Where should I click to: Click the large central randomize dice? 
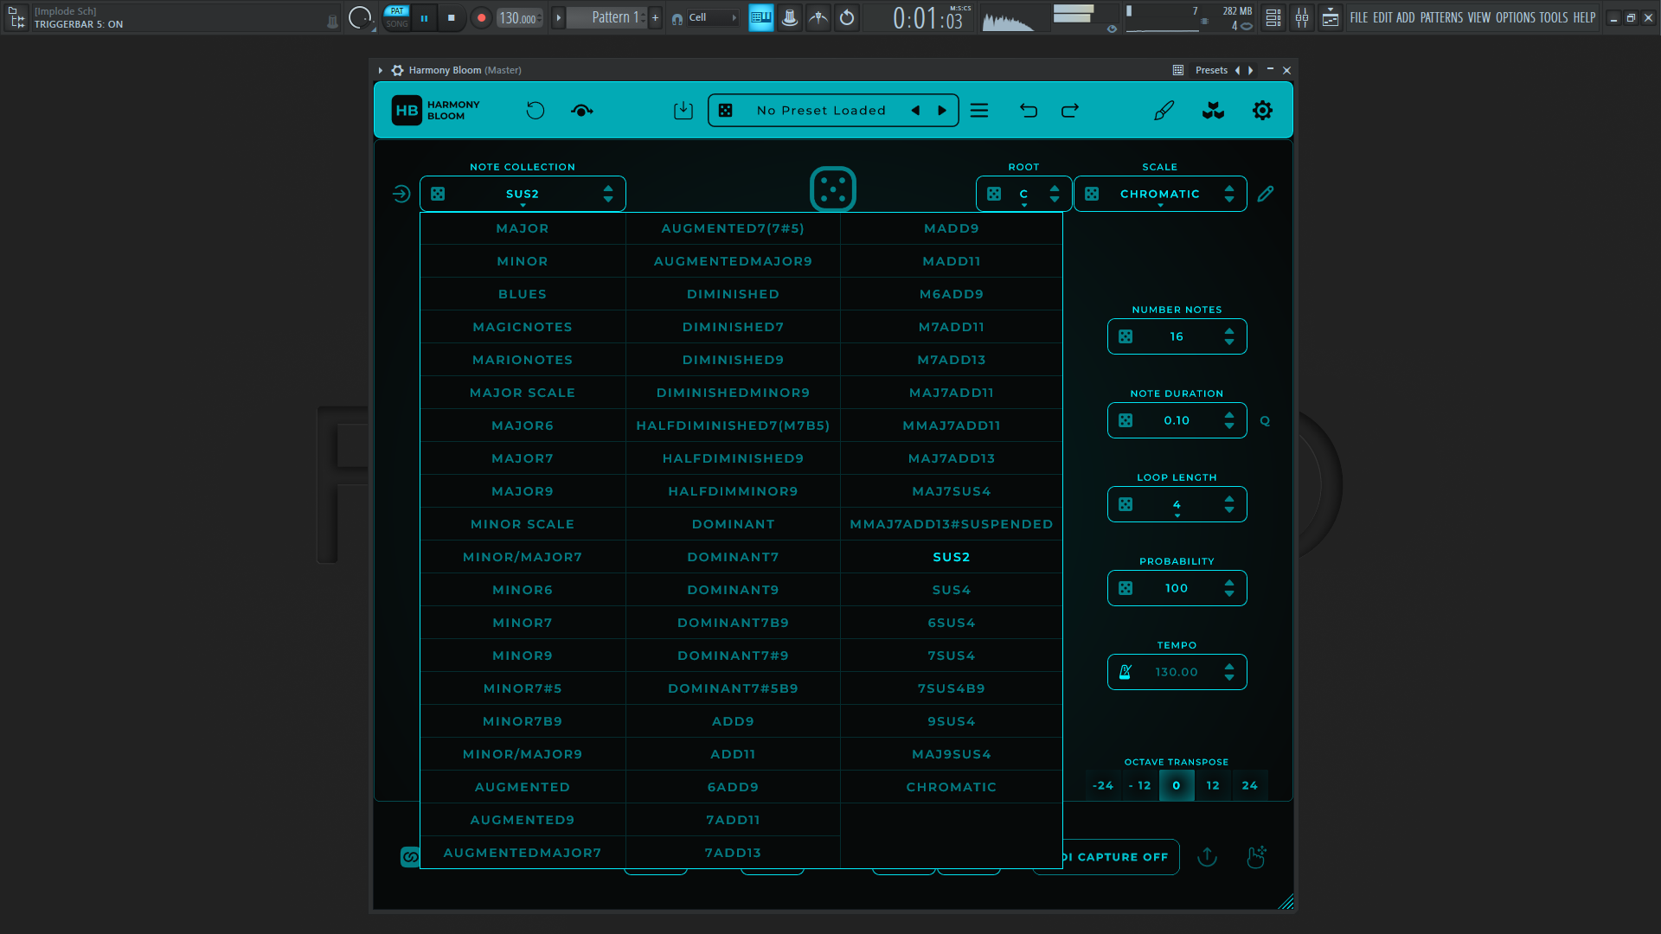click(x=833, y=189)
